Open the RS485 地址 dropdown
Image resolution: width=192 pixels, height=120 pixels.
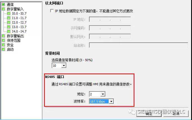click(x=103, y=94)
